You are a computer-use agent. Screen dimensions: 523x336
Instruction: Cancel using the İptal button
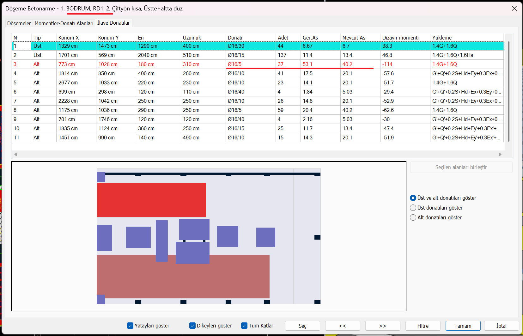click(x=502, y=326)
